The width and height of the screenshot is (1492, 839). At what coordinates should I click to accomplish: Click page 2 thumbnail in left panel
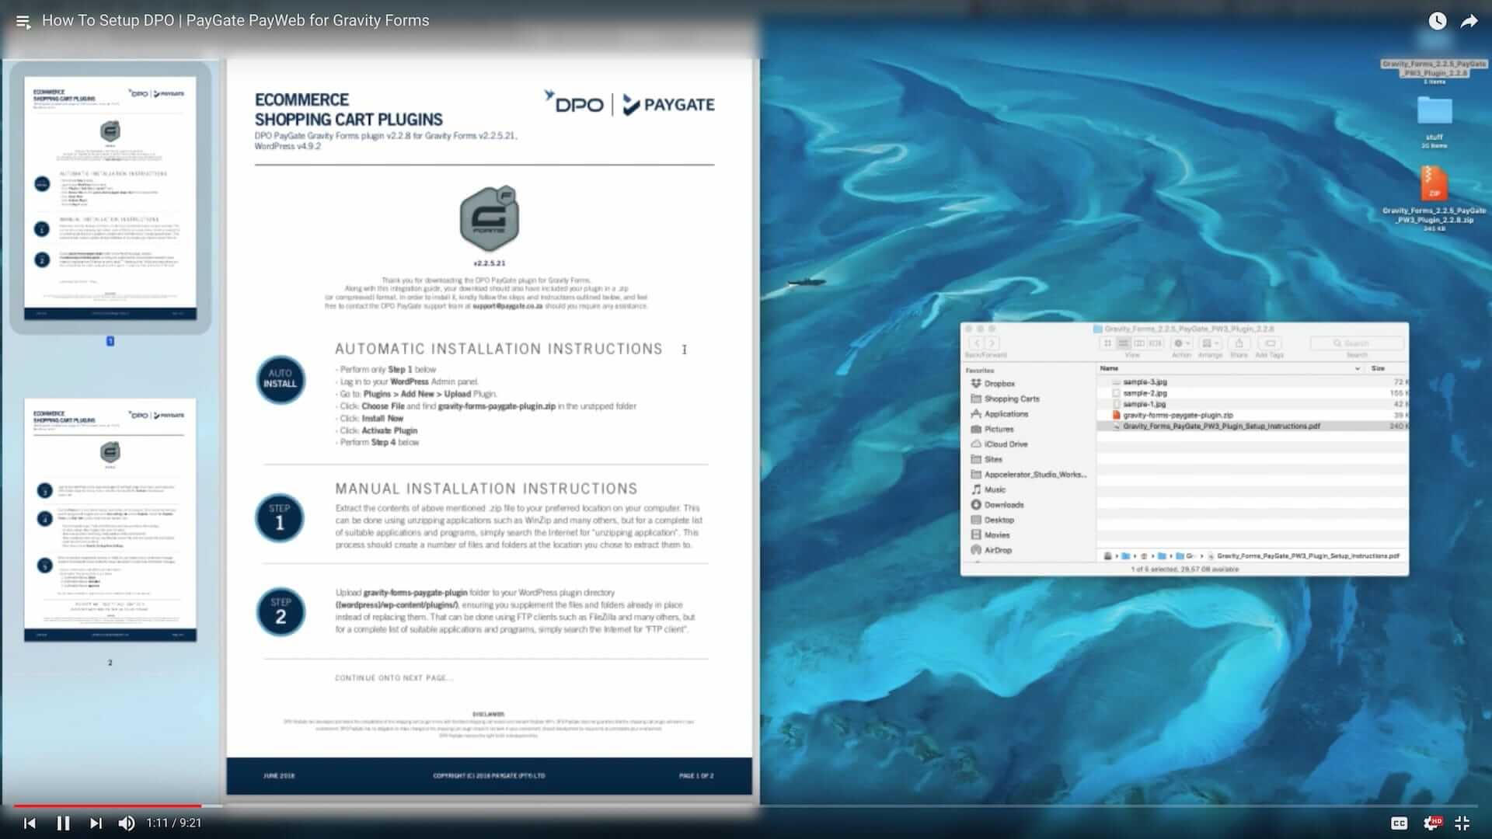point(110,518)
